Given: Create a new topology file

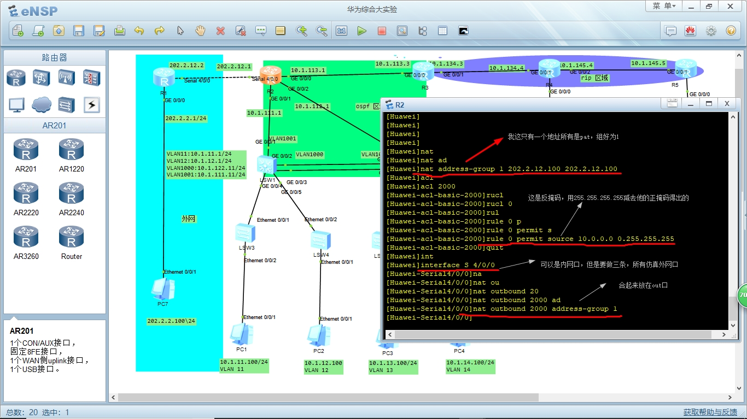Looking at the screenshot, I should coord(18,31).
